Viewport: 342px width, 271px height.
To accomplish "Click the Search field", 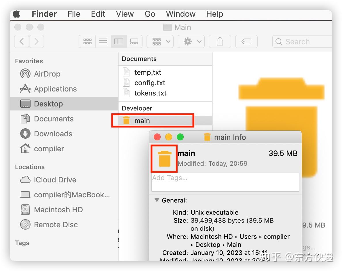I will pos(302,41).
